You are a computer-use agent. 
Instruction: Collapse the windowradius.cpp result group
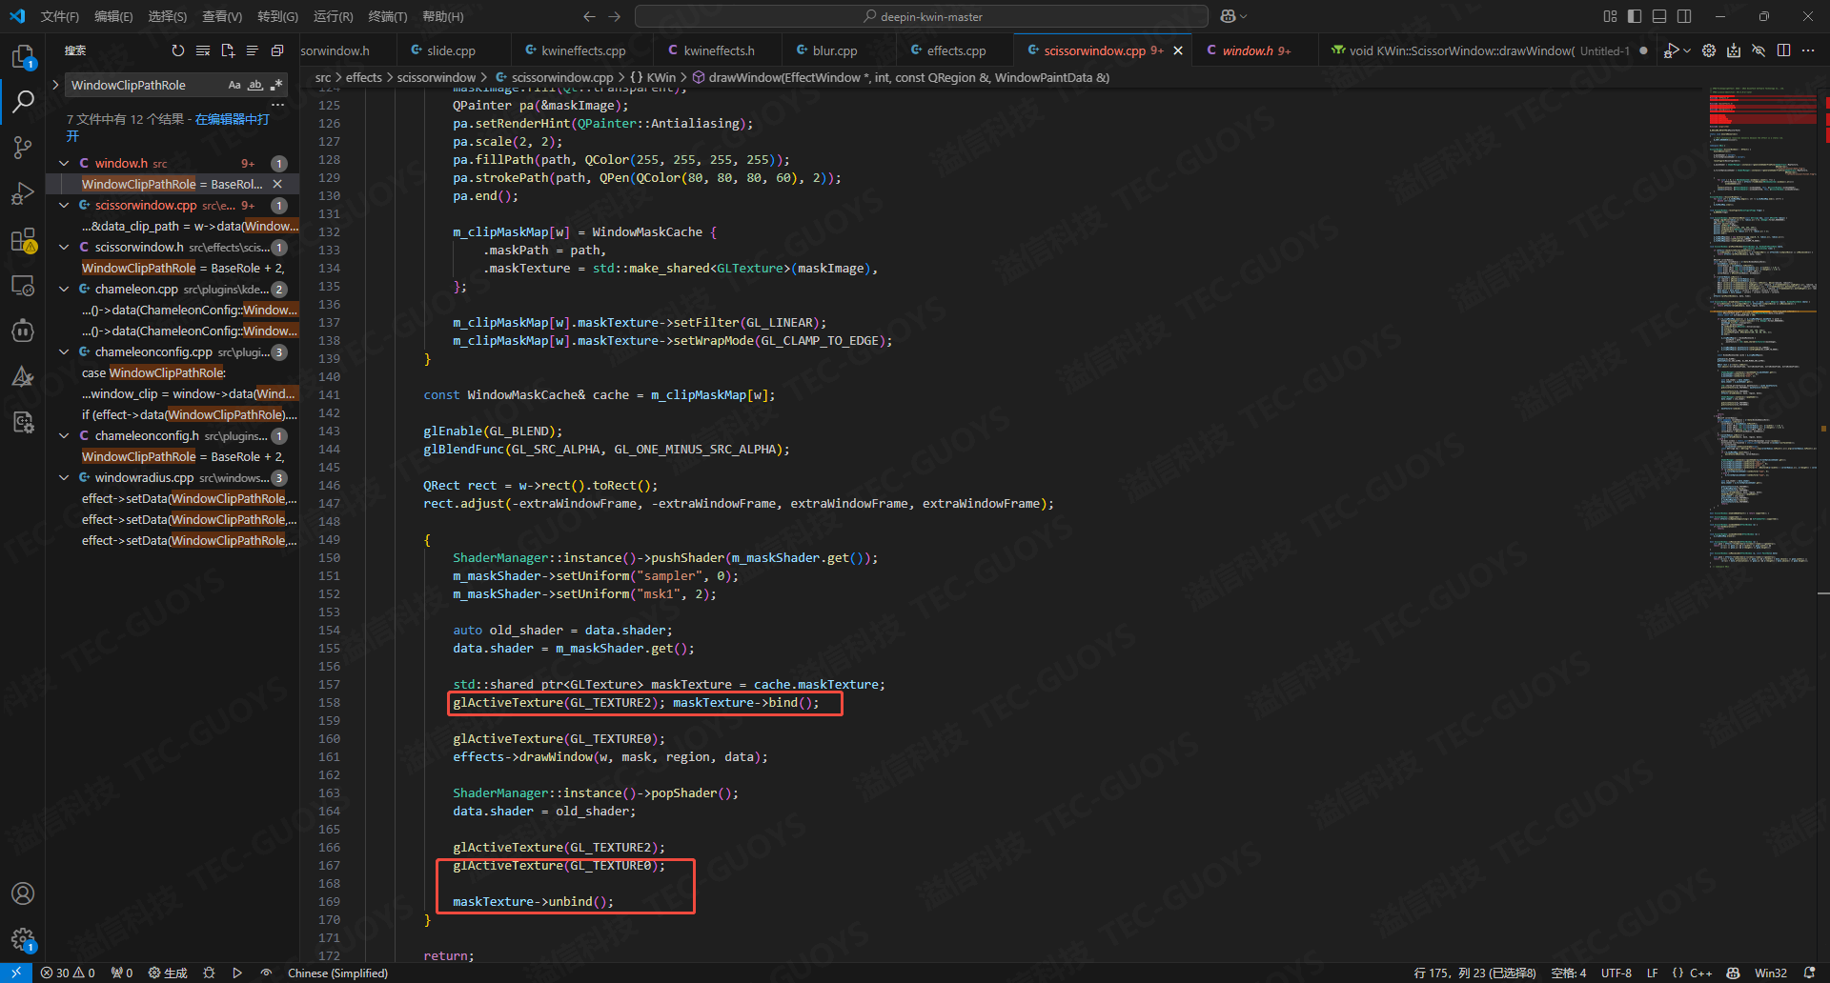(x=64, y=477)
